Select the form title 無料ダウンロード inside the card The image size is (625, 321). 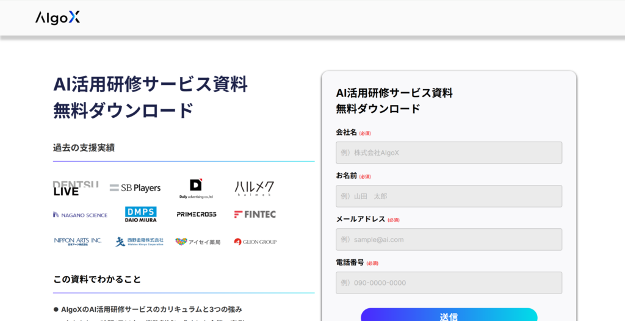(378, 109)
